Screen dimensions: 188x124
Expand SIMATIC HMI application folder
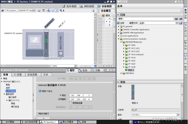coord(119,33)
